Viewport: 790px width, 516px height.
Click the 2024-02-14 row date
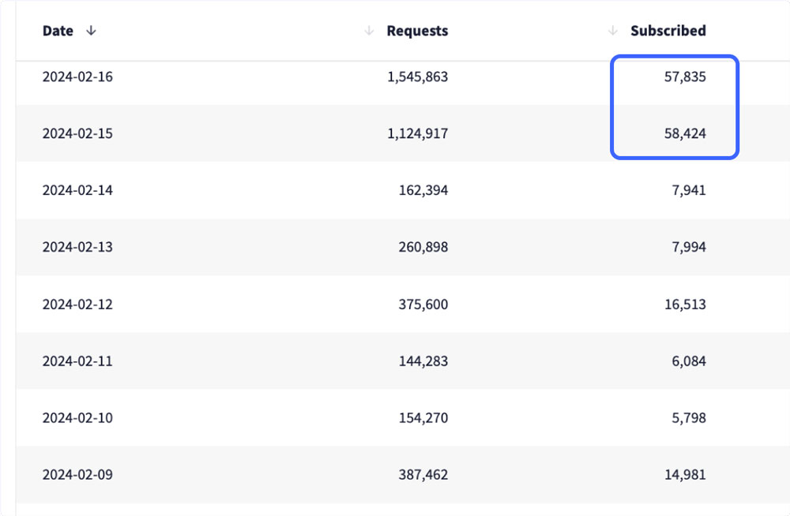(77, 190)
